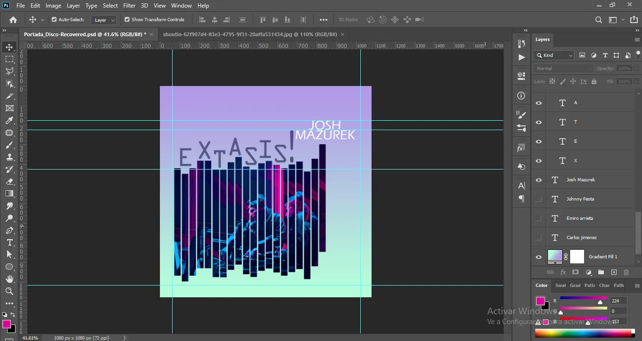642x341 pixels.
Task: Select the Hand tool
Action: click(x=10, y=279)
